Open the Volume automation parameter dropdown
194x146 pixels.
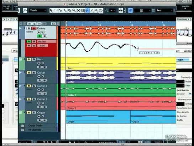point(47,41)
